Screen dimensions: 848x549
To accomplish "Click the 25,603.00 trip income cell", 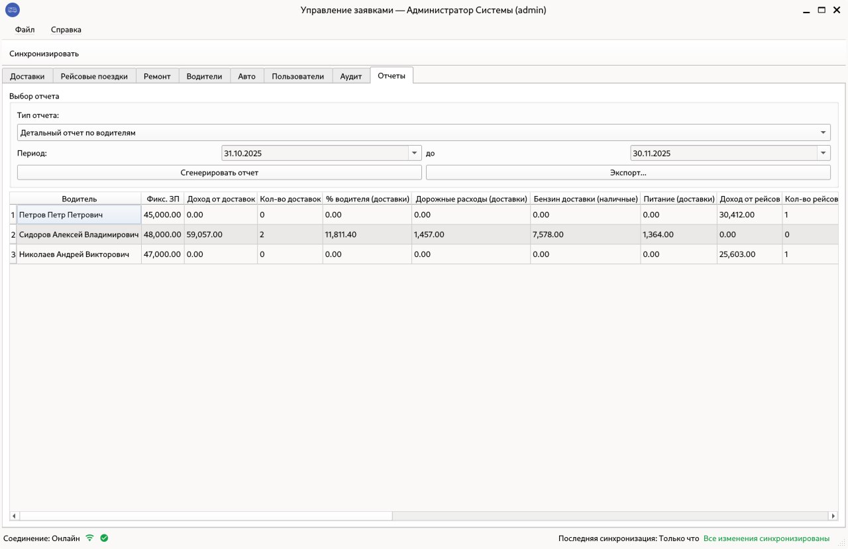I will coord(749,254).
